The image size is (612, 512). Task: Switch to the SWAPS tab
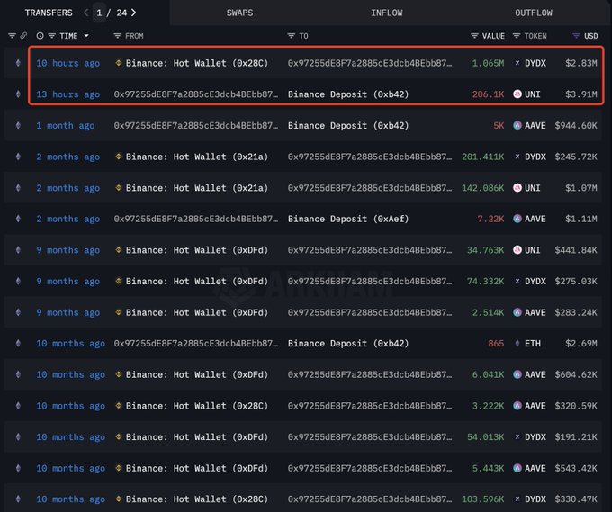pos(239,13)
